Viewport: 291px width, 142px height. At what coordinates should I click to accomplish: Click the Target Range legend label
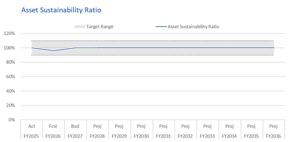(x=100, y=27)
